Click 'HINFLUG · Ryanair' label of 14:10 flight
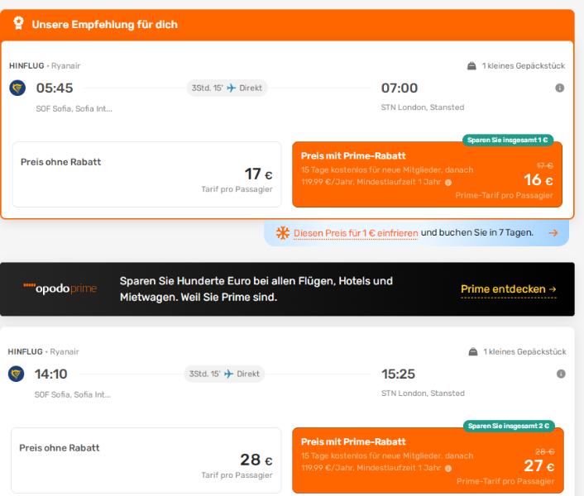 pyautogui.click(x=43, y=351)
